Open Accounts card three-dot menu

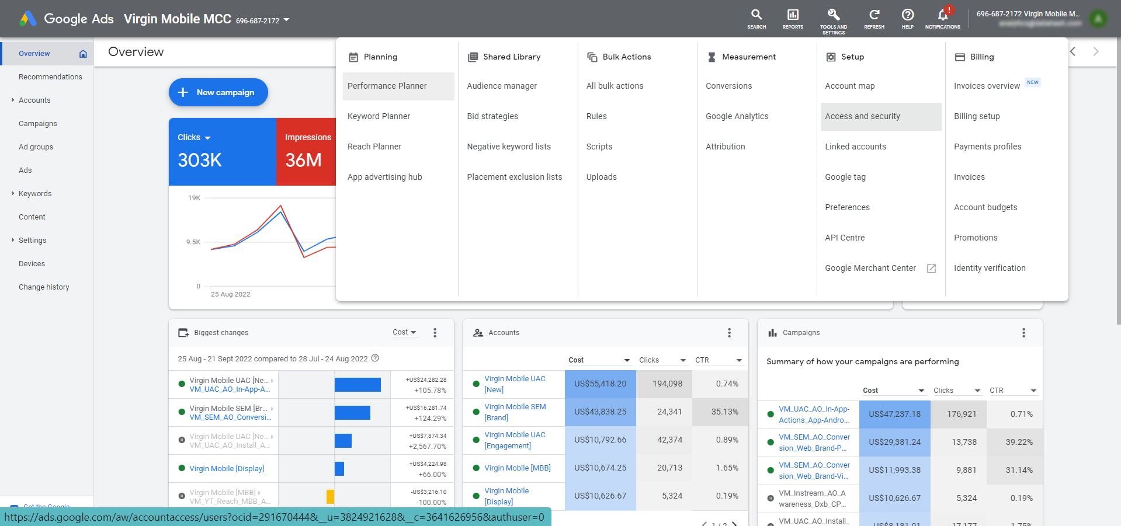click(729, 333)
